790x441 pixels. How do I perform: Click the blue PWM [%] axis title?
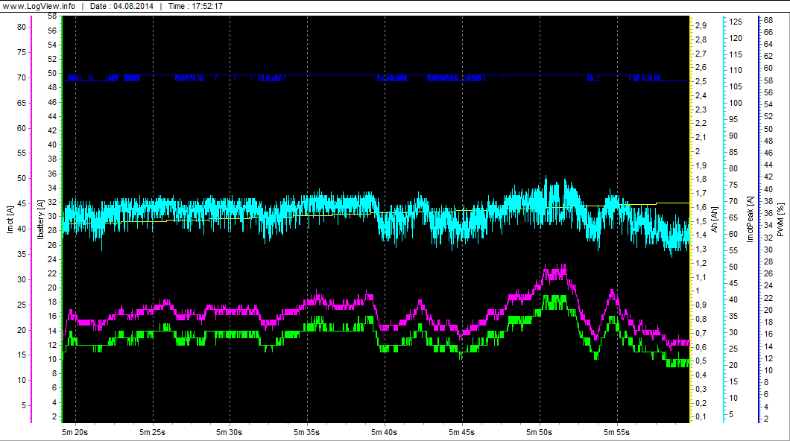(x=780, y=220)
